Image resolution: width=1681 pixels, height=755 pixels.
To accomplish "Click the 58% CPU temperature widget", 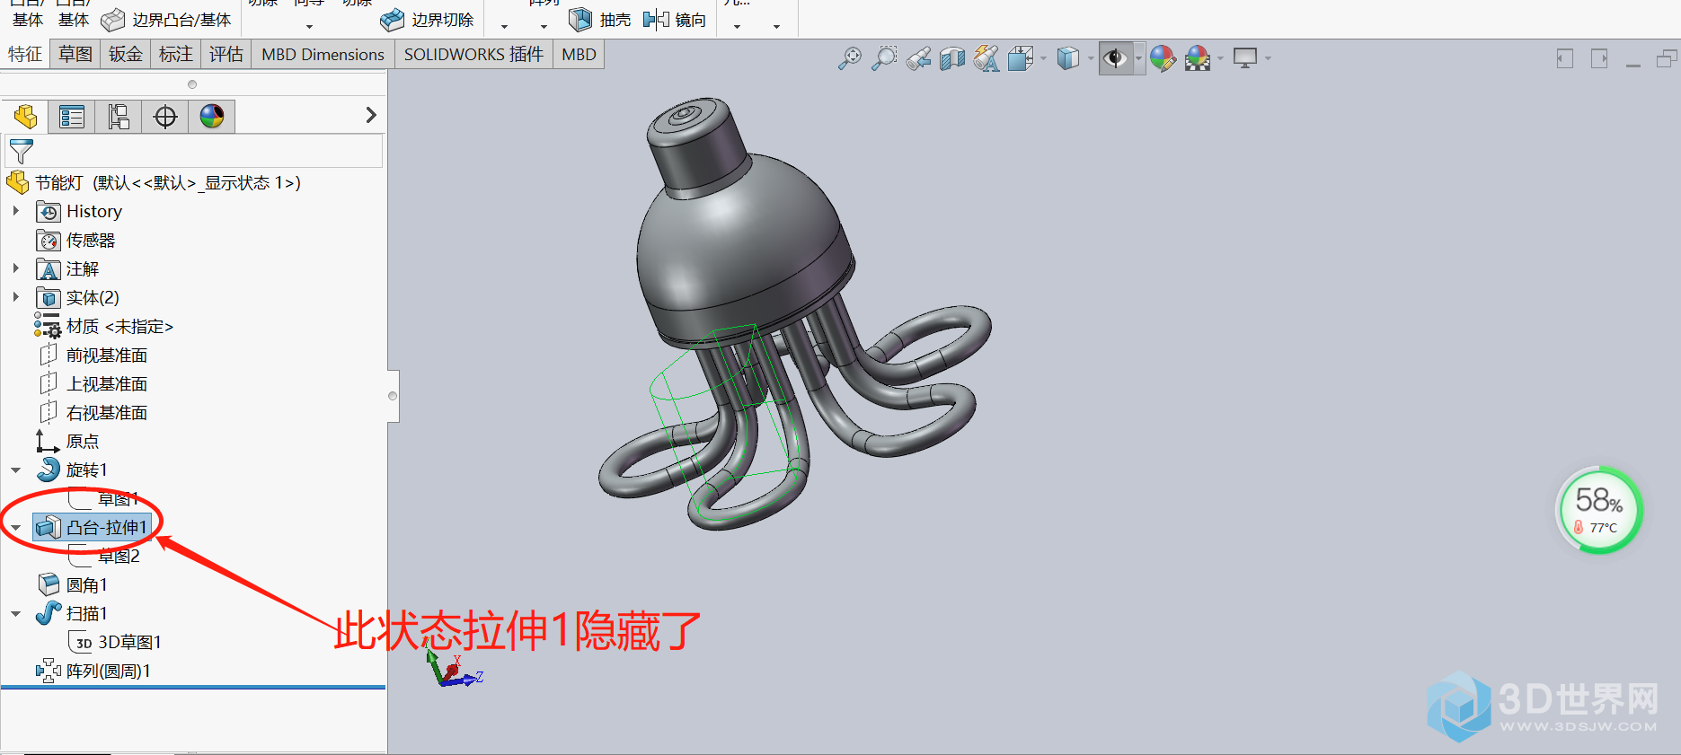I will pyautogui.click(x=1599, y=510).
